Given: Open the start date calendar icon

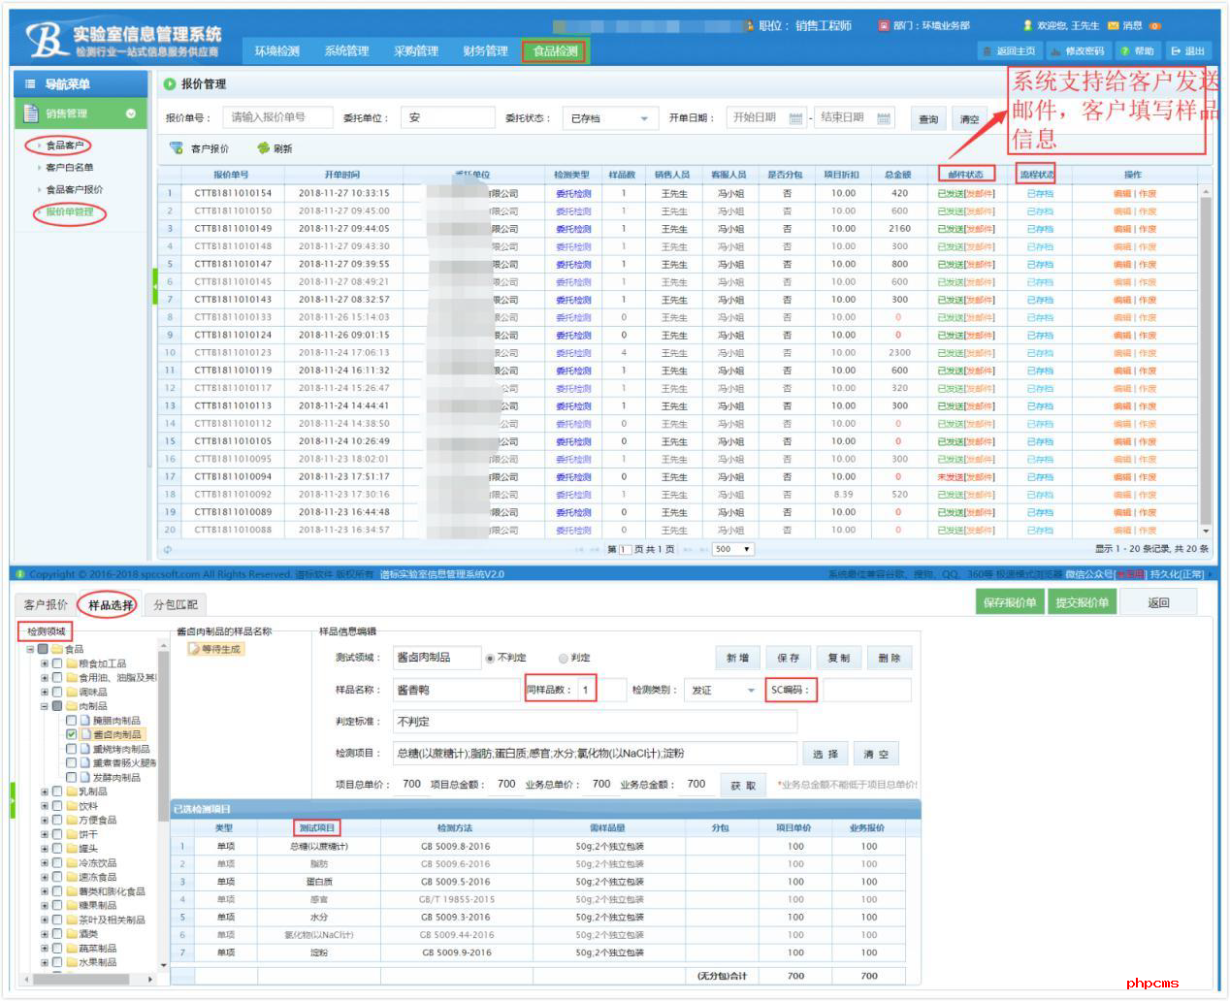Looking at the screenshot, I should click(795, 118).
